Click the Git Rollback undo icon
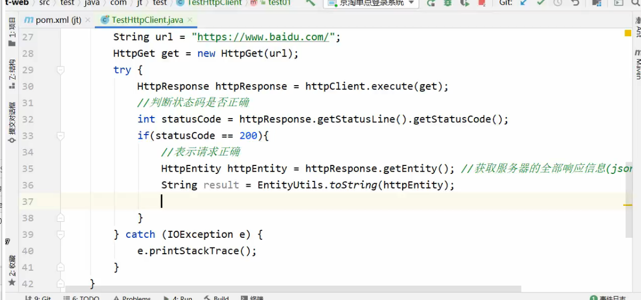641x300 pixels. pyautogui.click(x=575, y=3)
